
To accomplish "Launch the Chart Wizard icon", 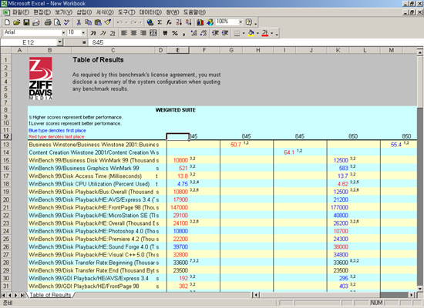I will [200, 22].
